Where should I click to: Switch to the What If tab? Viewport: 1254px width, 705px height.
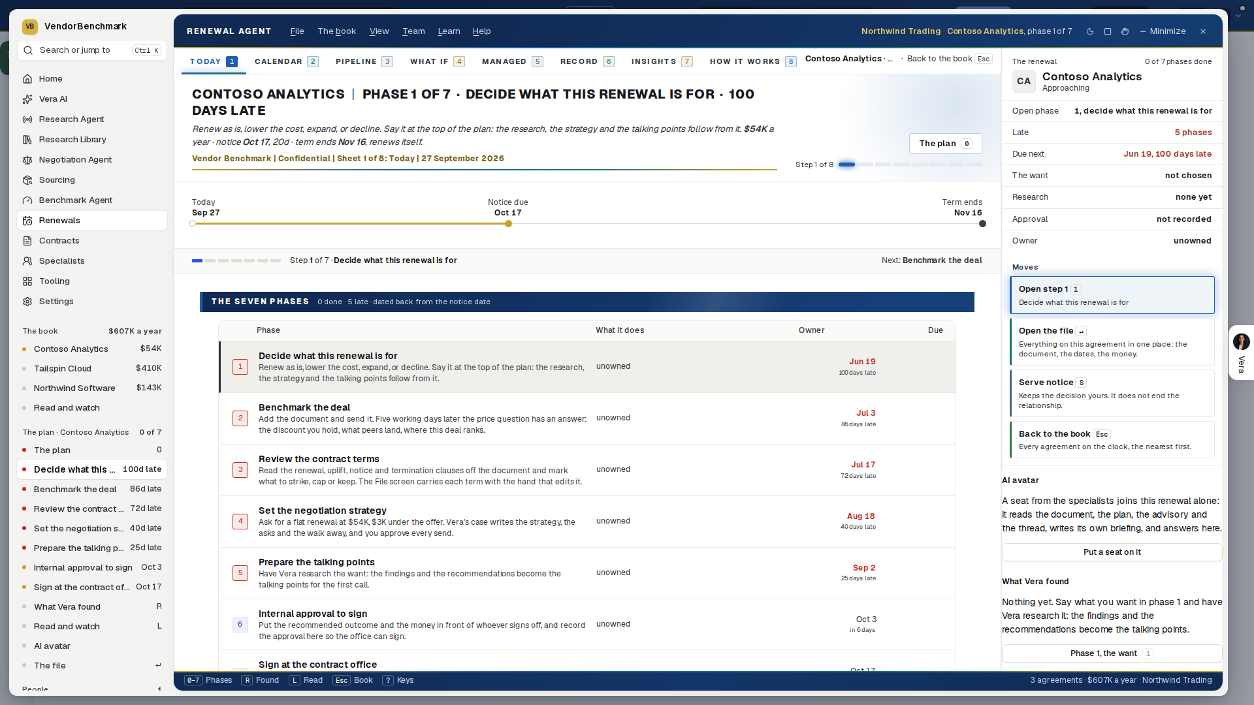pyautogui.click(x=437, y=61)
